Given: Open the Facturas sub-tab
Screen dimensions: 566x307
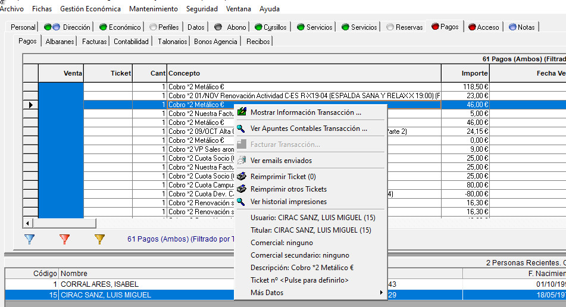Looking at the screenshot, I should pyautogui.click(x=94, y=42).
